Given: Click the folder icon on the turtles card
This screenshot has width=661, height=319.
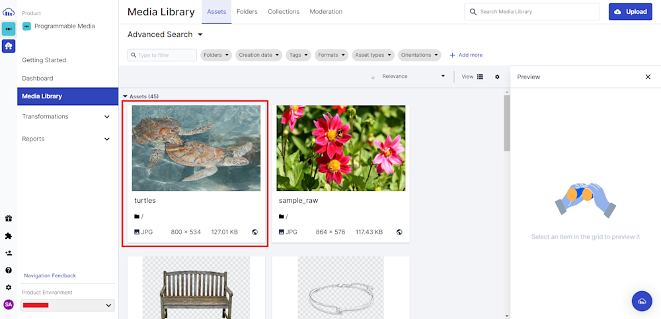Looking at the screenshot, I should coord(137,217).
